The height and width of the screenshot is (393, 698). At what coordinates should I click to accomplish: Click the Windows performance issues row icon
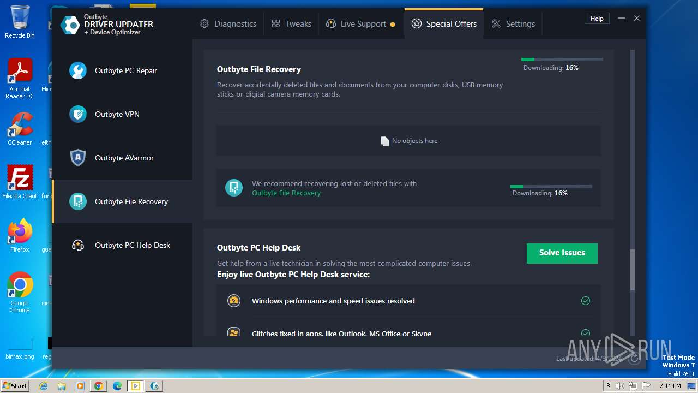[x=234, y=301]
